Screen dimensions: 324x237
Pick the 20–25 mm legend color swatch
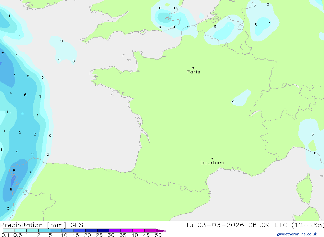91,231
